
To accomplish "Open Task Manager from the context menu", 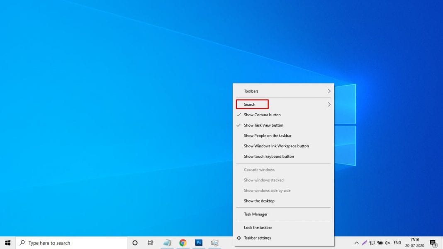I will 255,214.
